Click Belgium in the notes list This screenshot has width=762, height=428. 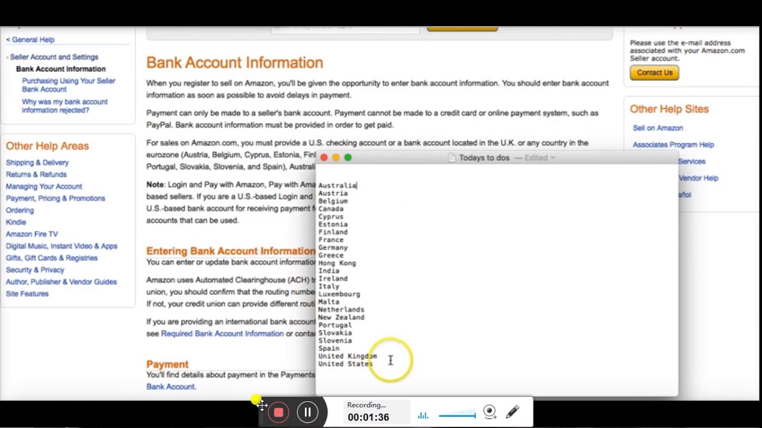click(x=333, y=201)
